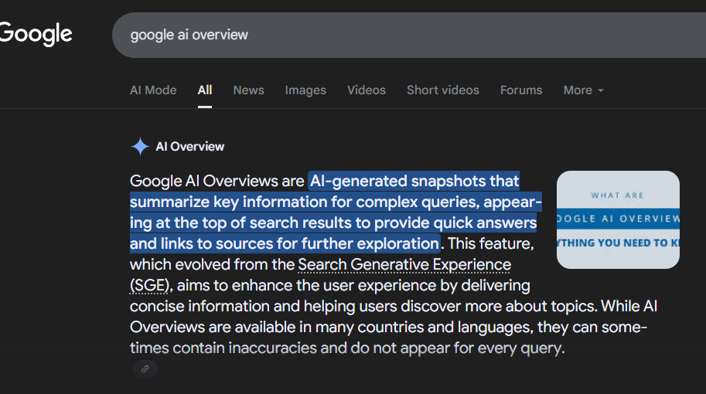Screen dimensions: 706x394
Task: Open the Forums tab
Action: point(521,90)
